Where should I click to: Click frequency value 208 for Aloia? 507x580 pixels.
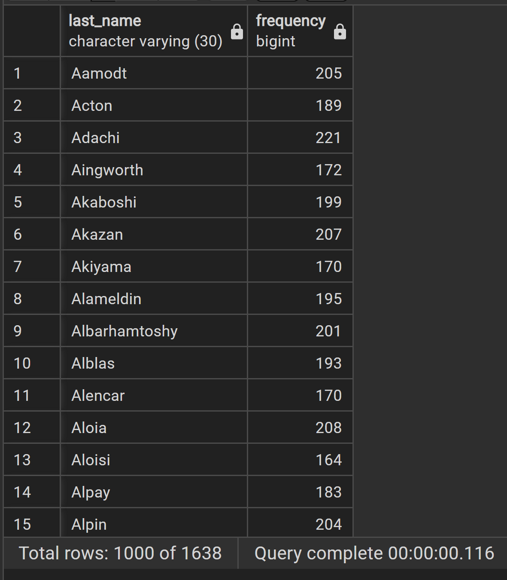300,427
